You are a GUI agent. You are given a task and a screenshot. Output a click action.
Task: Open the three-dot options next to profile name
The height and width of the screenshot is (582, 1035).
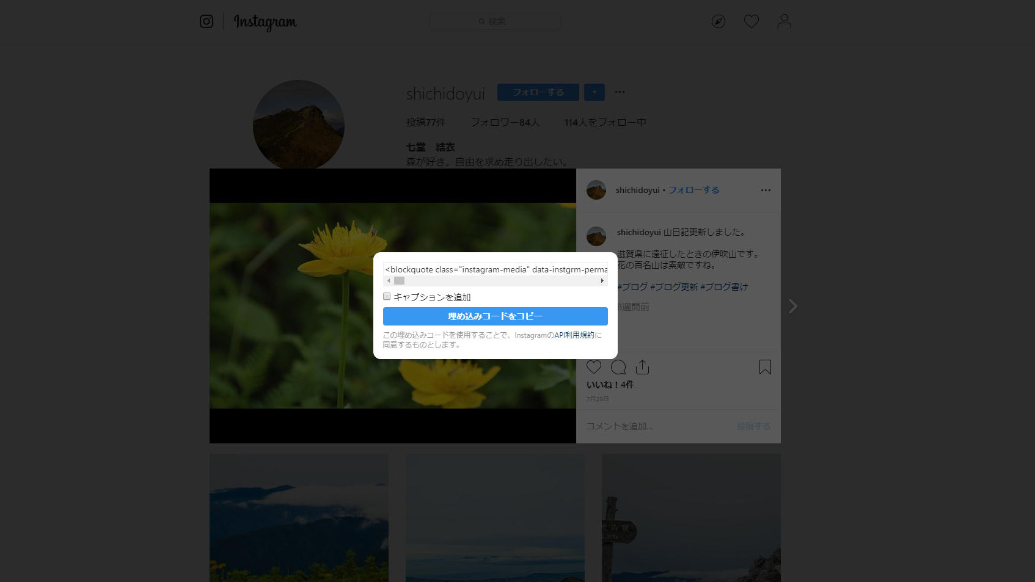pyautogui.click(x=620, y=92)
